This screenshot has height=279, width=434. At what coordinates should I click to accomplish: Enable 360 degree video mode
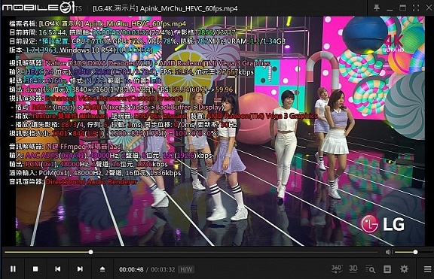coord(337,268)
